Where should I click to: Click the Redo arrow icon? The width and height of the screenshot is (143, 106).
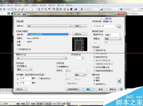[x=32, y=9]
